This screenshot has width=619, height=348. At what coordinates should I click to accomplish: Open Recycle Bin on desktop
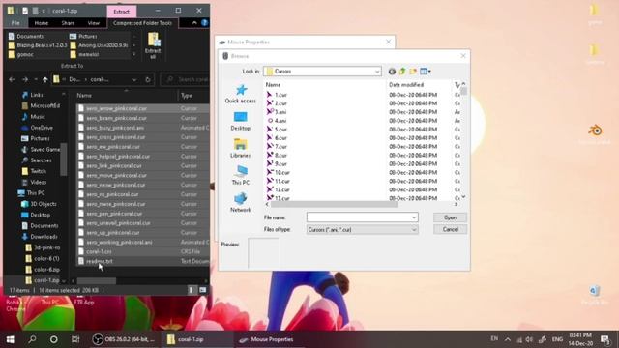click(595, 295)
